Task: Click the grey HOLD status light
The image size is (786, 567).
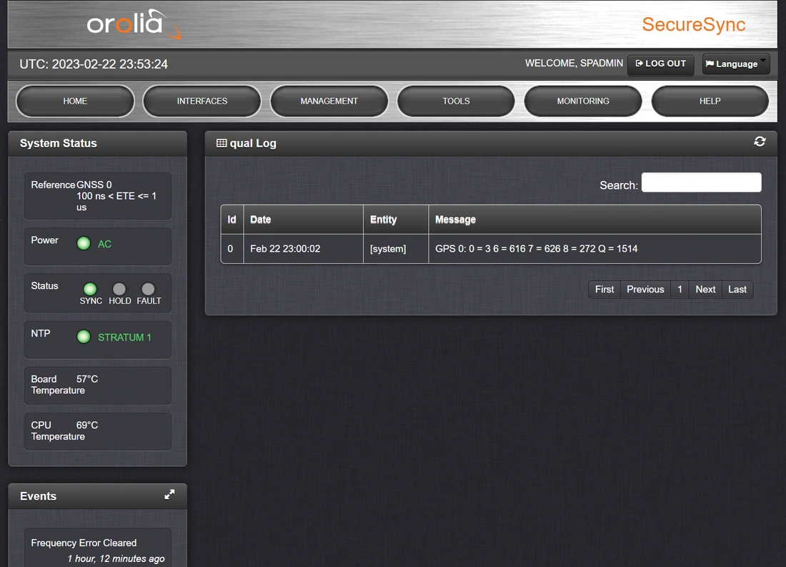Action: point(119,289)
